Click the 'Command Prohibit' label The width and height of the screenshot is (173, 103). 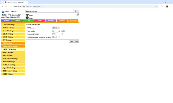click(33, 34)
